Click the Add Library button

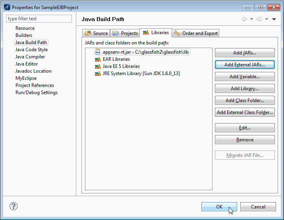coord(245,89)
